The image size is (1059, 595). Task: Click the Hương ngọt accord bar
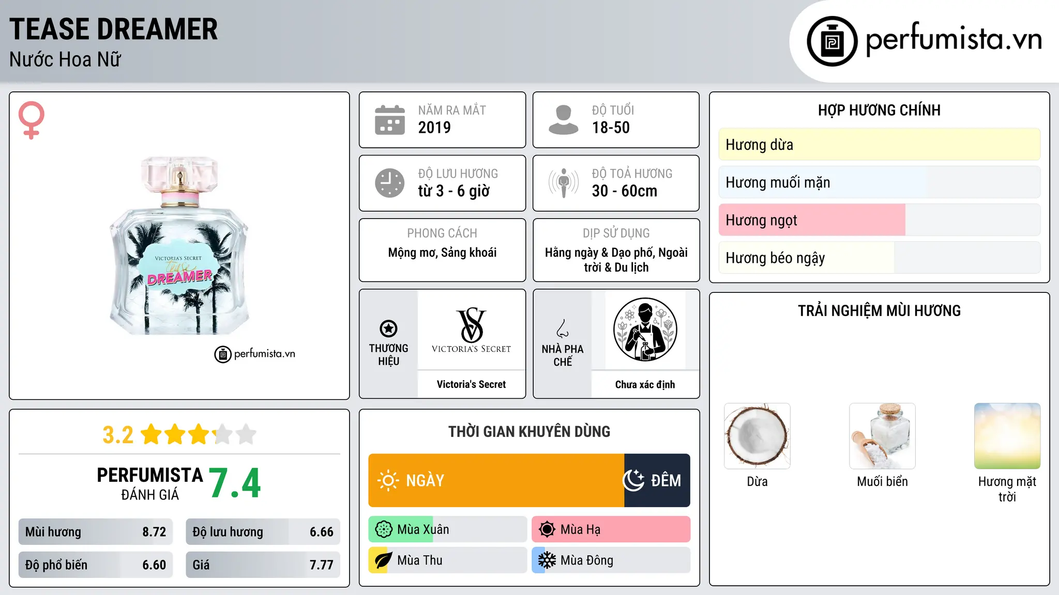pos(880,220)
